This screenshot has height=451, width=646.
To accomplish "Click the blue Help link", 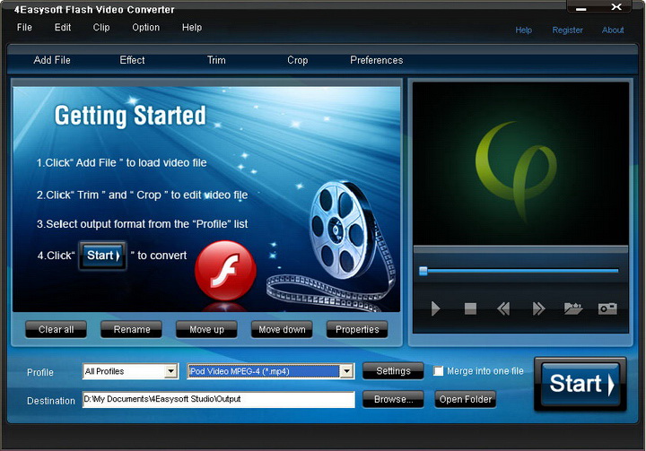I will [x=524, y=30].
